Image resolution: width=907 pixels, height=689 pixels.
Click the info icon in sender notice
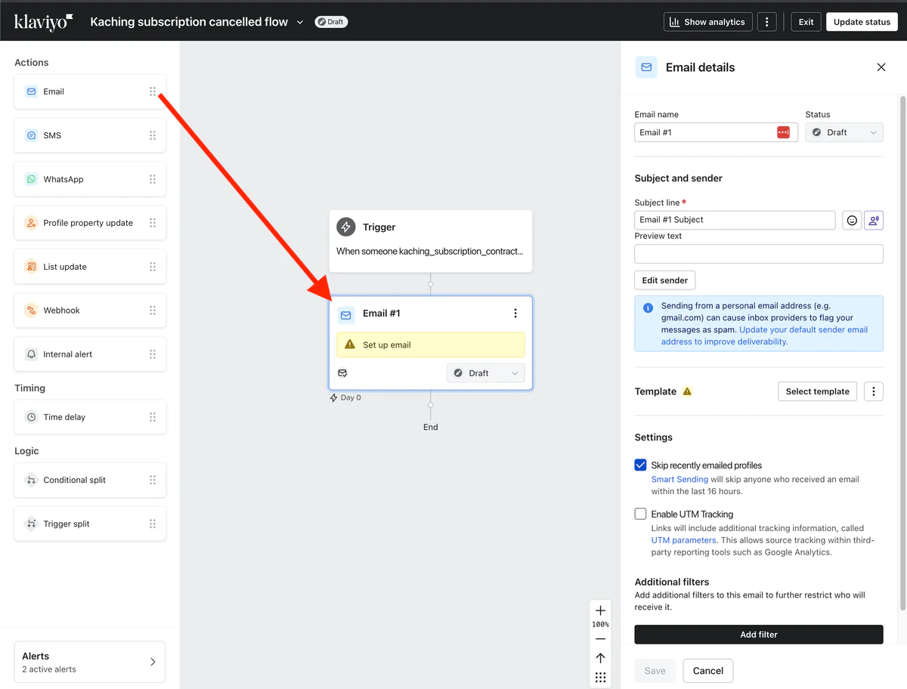pos(648,308)
